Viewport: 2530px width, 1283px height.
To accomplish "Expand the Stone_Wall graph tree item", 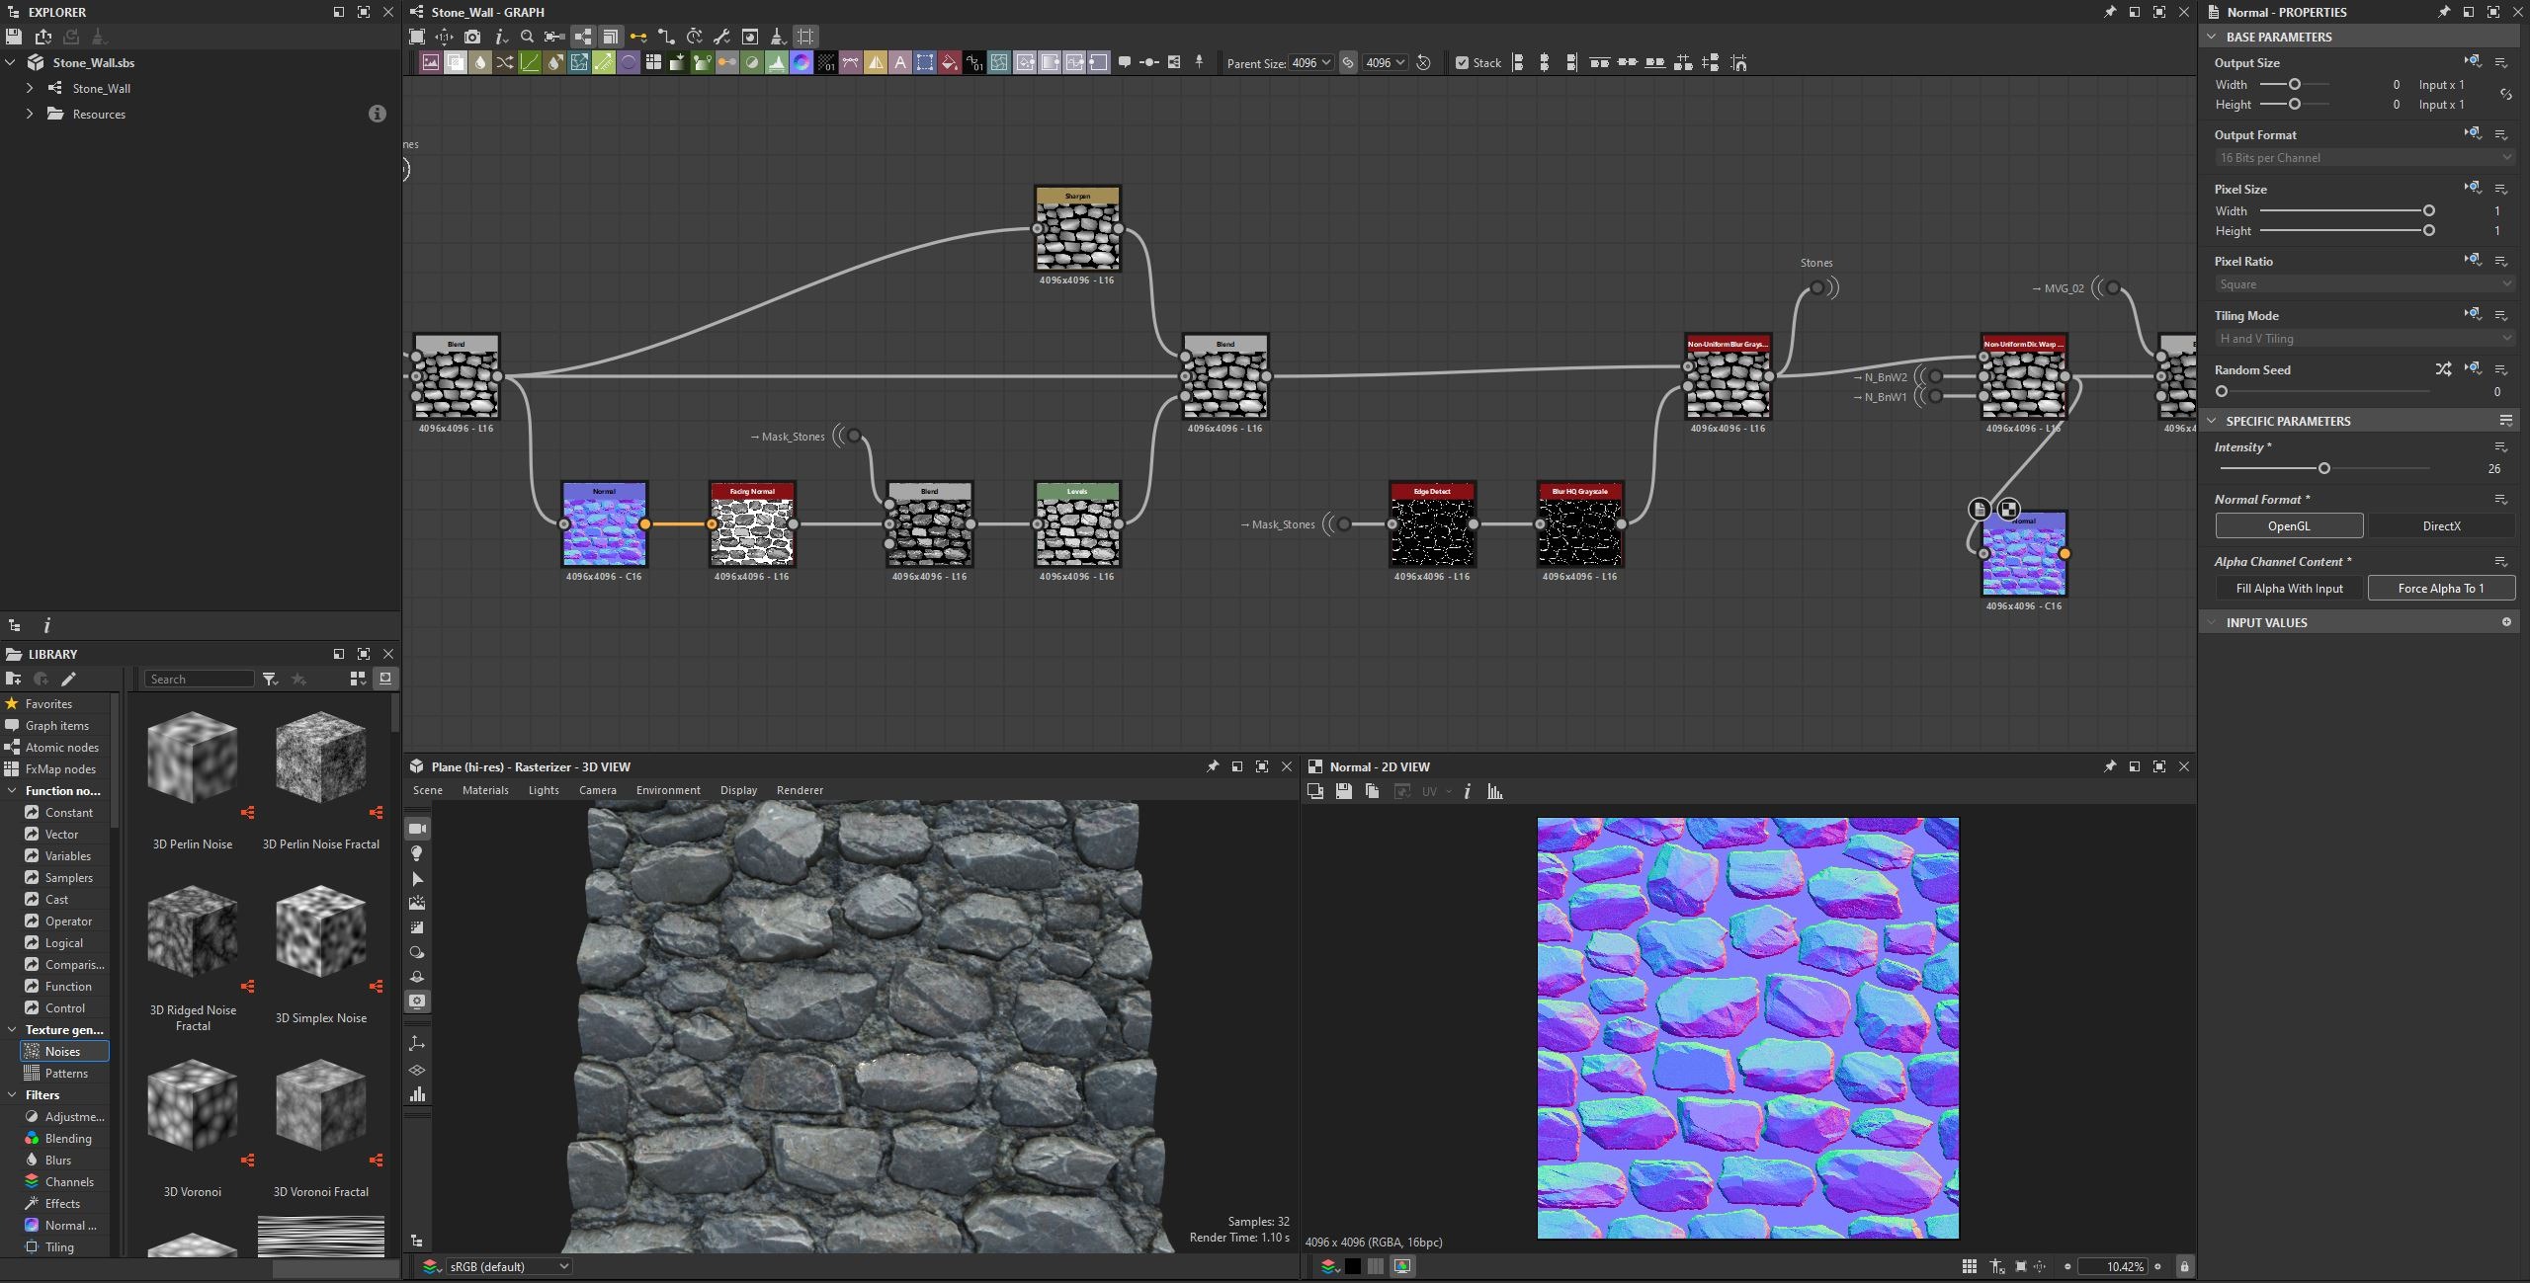I will point(30,88).
